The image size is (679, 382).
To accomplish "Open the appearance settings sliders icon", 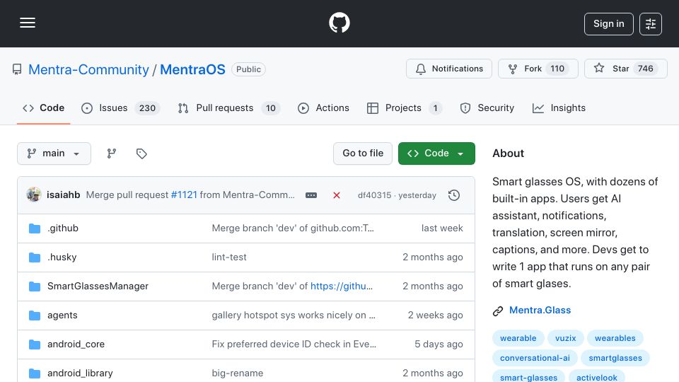I will pos(651,24).
